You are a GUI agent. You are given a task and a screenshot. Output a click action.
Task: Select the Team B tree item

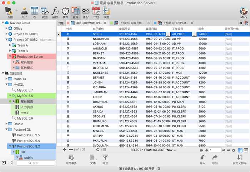click(x=22, y=51)
